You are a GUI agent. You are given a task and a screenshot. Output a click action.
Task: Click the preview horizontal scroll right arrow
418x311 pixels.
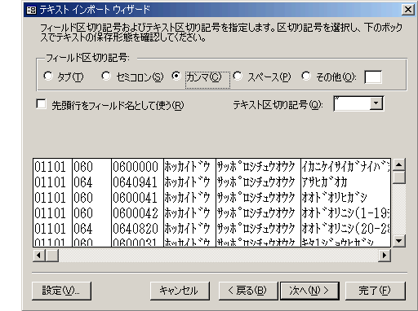pos(385,255)
